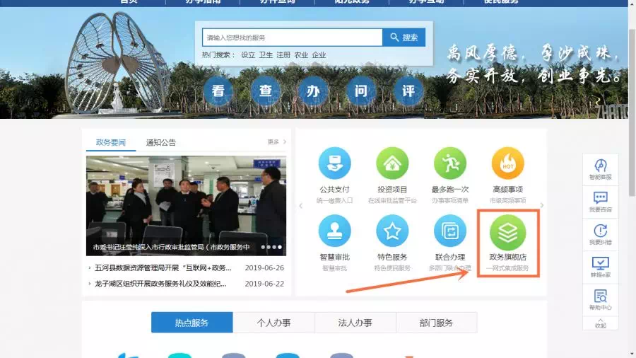Select the round 查 button
Screen dimensions: 636x358
[266, 91]
